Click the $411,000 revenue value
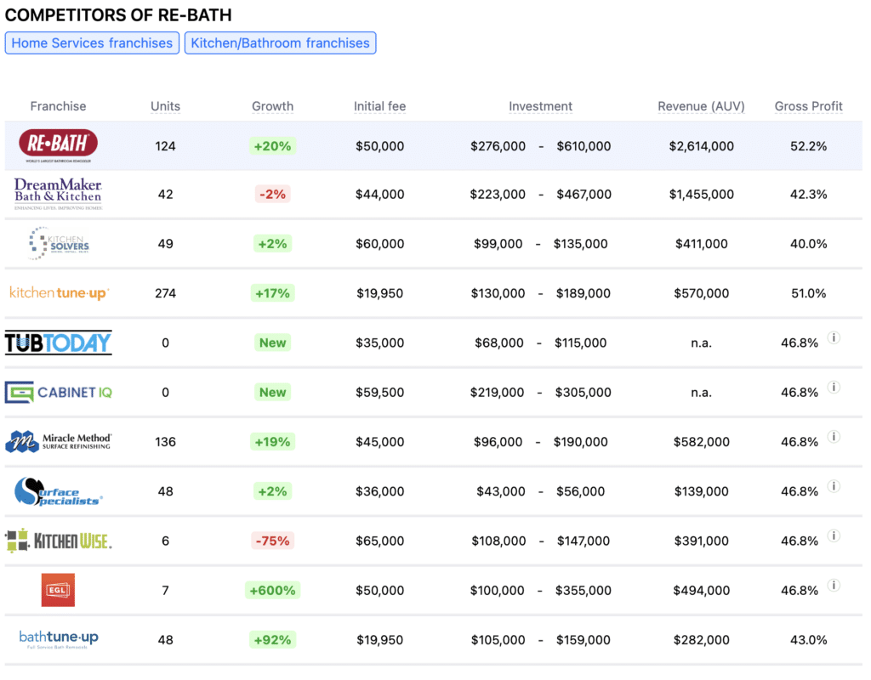The height and width of the screenshot is (680, 871). pyautogui.click(x=701, y=244)
